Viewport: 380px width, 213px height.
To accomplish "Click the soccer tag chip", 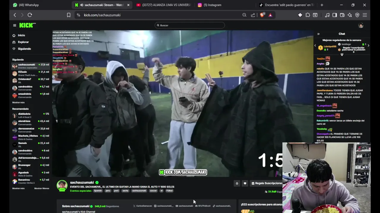I will pyautogui.click(x=153, y=191).
